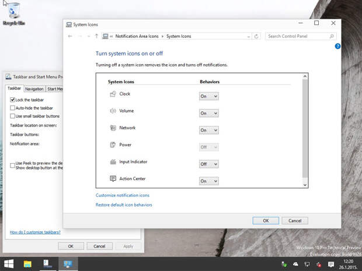The width and height of the screenshot is (362, 271).
Task: Switch to Taskbar properties app in taskbar
Action: [47, 264]
